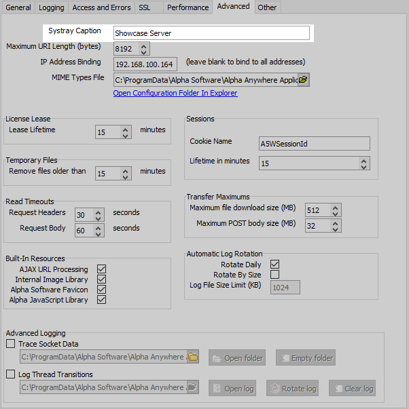Increase Request Headers timeout seconds
Screen dimensions: 409x409
click(x=99, y=212)
